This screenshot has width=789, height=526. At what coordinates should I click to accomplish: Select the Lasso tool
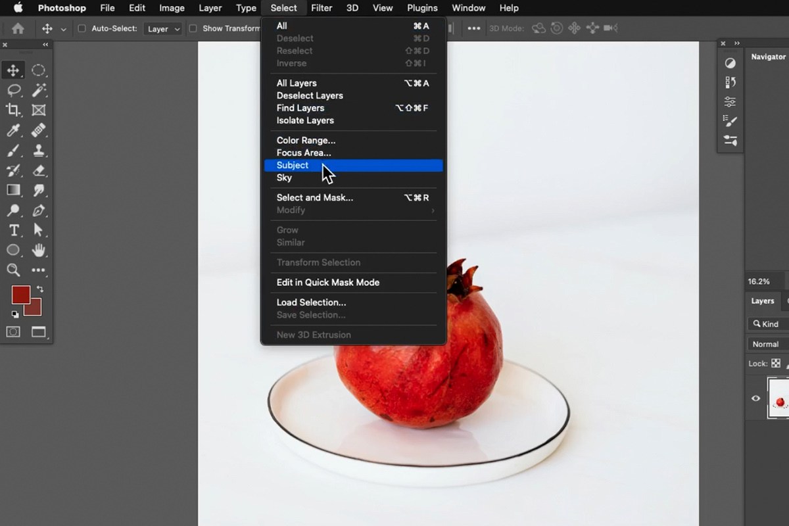13,90
